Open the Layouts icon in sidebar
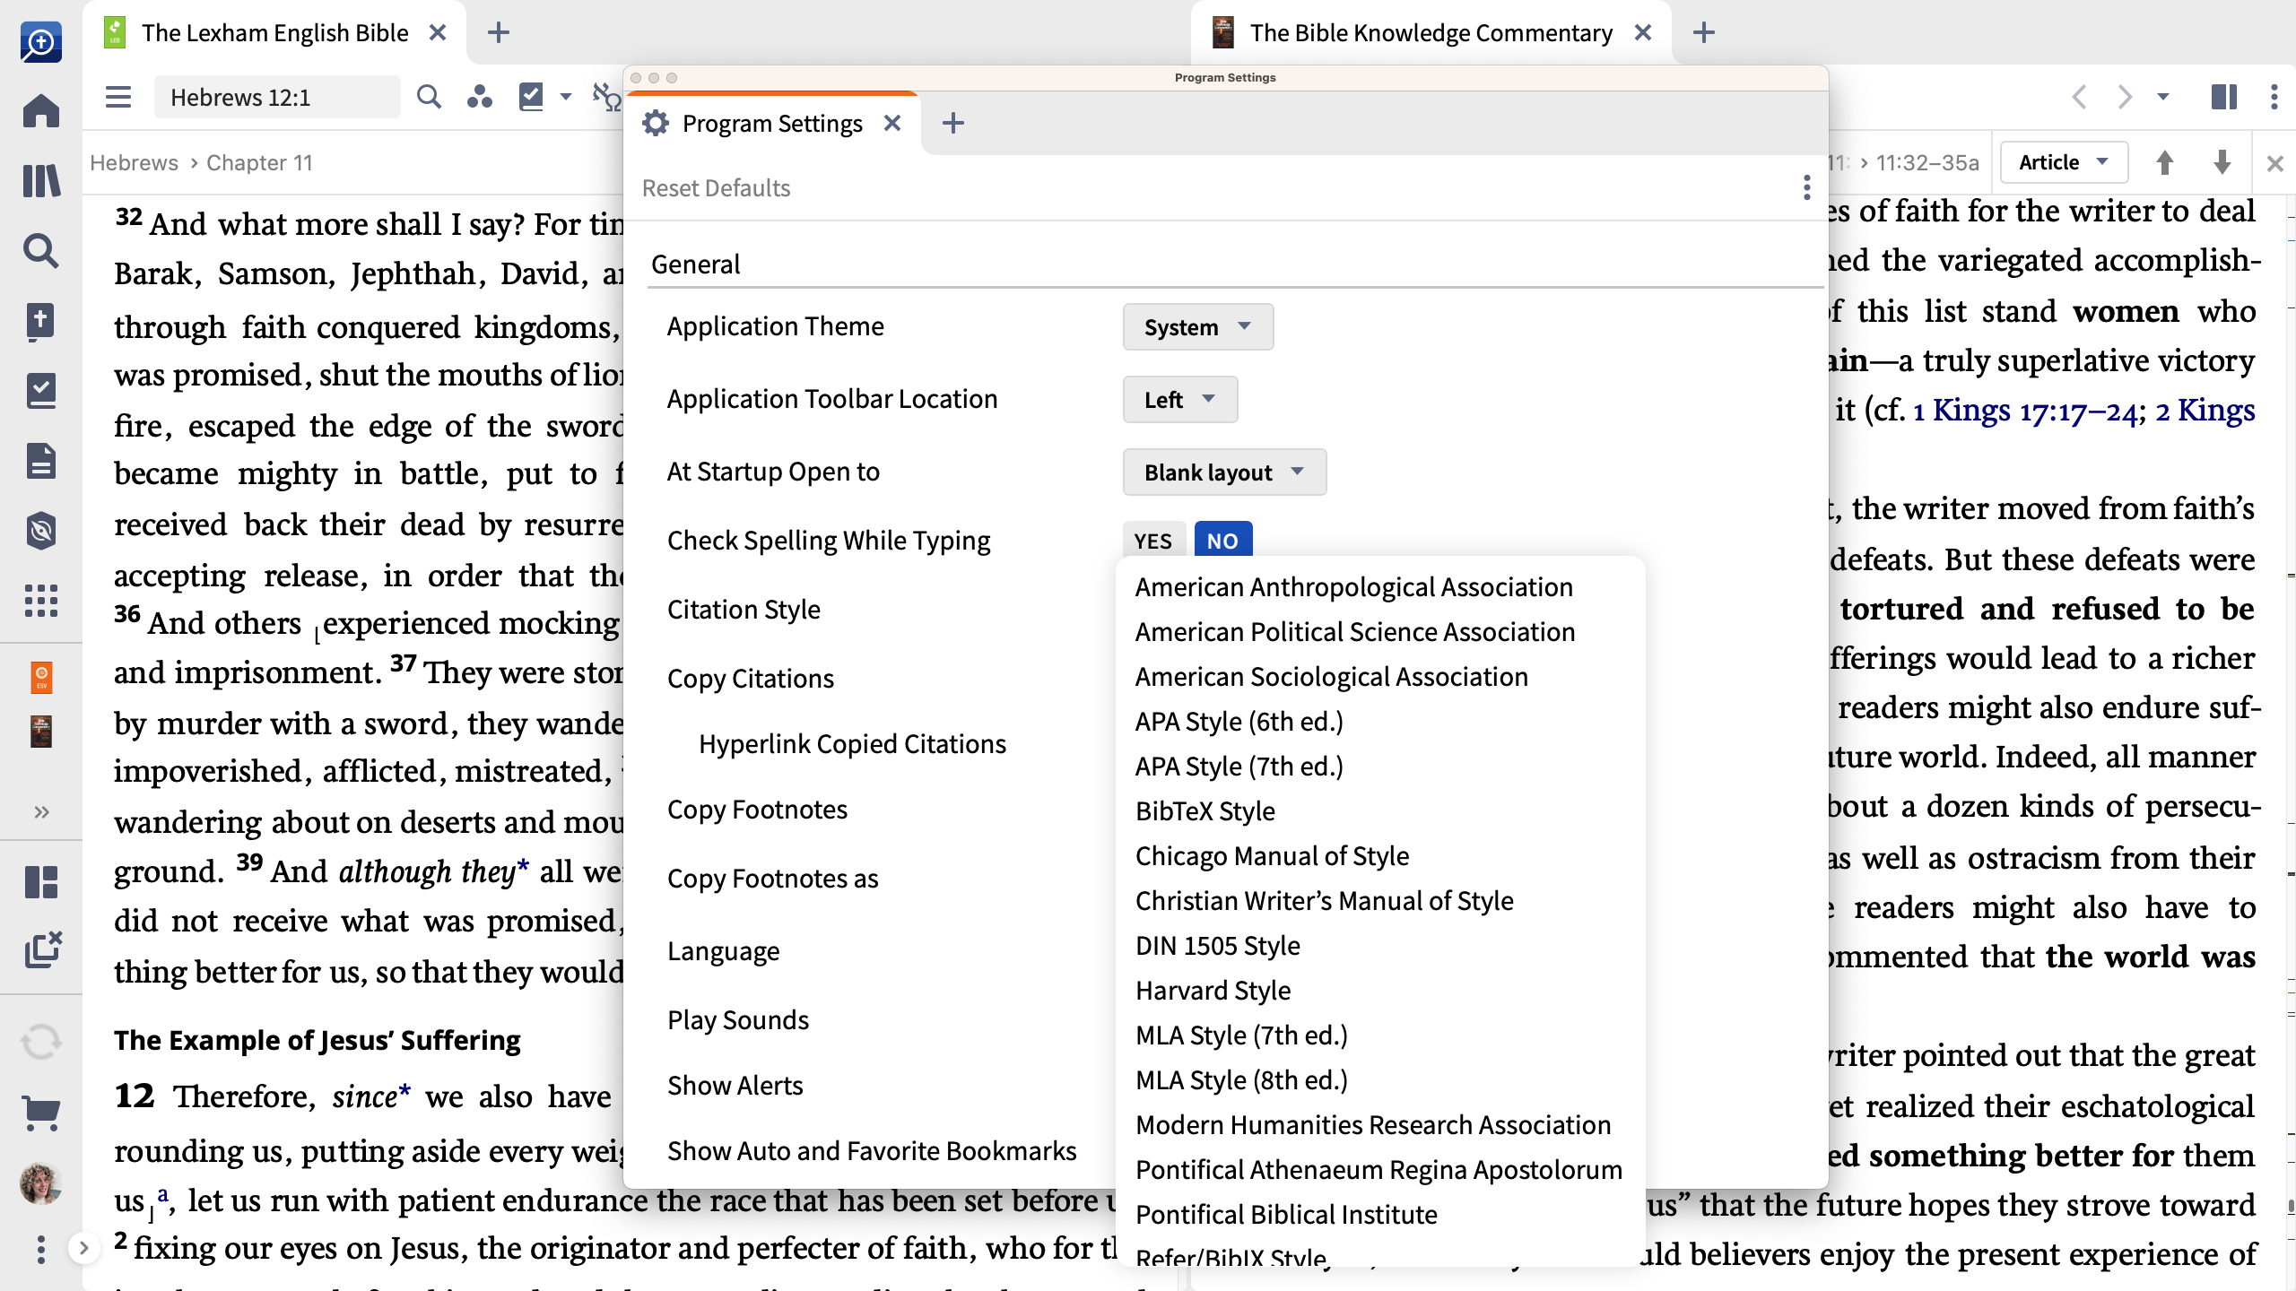The image size is (2296, 1291). [41, 881]
